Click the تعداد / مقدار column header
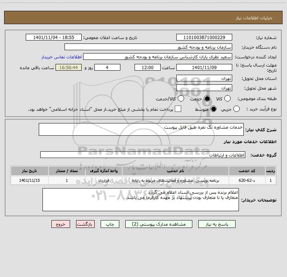 coord(67,171)
